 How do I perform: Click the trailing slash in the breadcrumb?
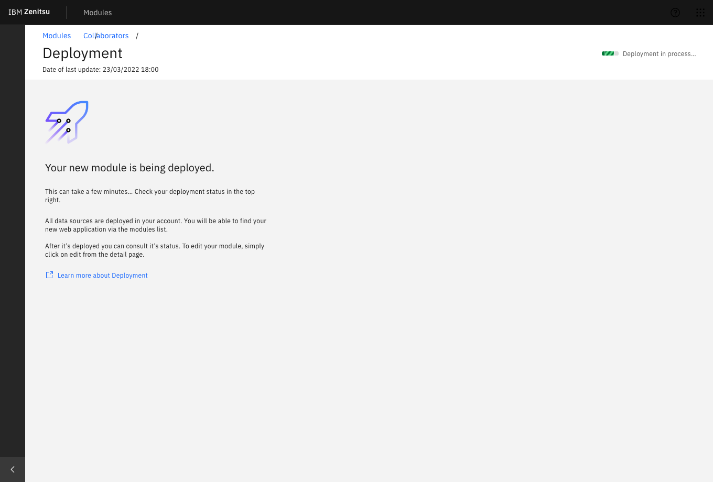[137, 36]
